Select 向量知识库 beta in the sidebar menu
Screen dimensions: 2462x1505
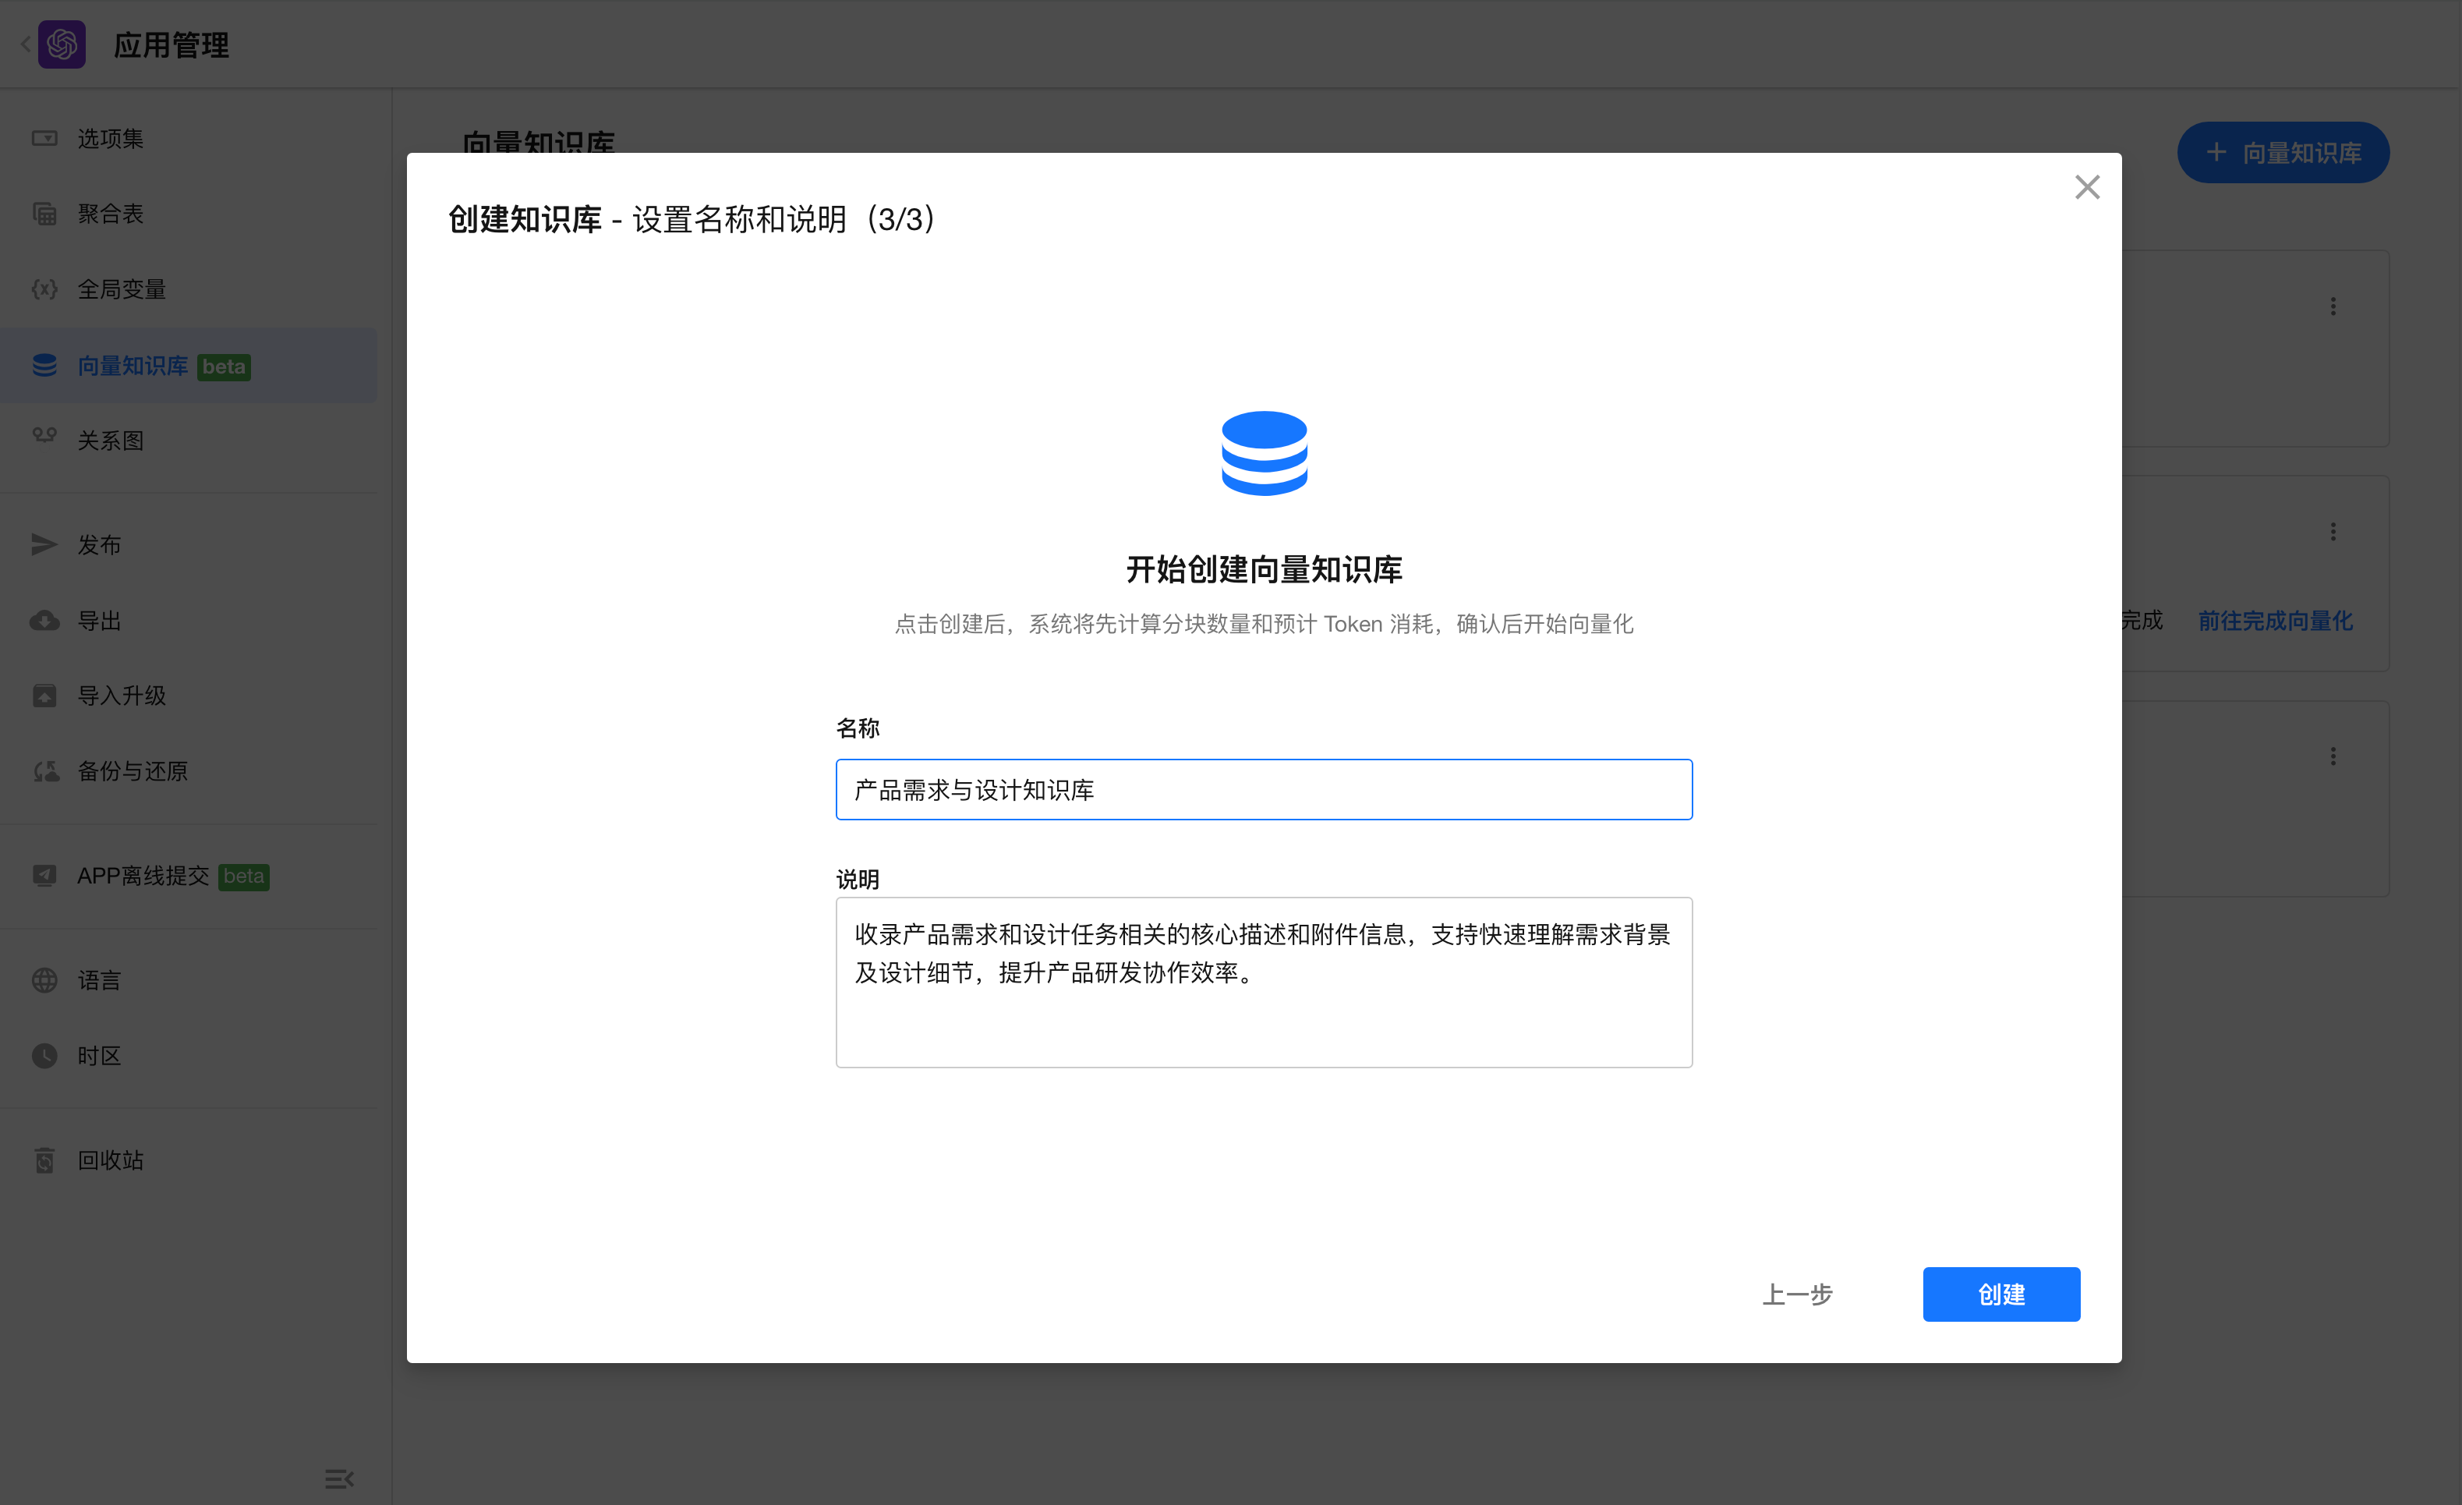(x=134, y=366)
